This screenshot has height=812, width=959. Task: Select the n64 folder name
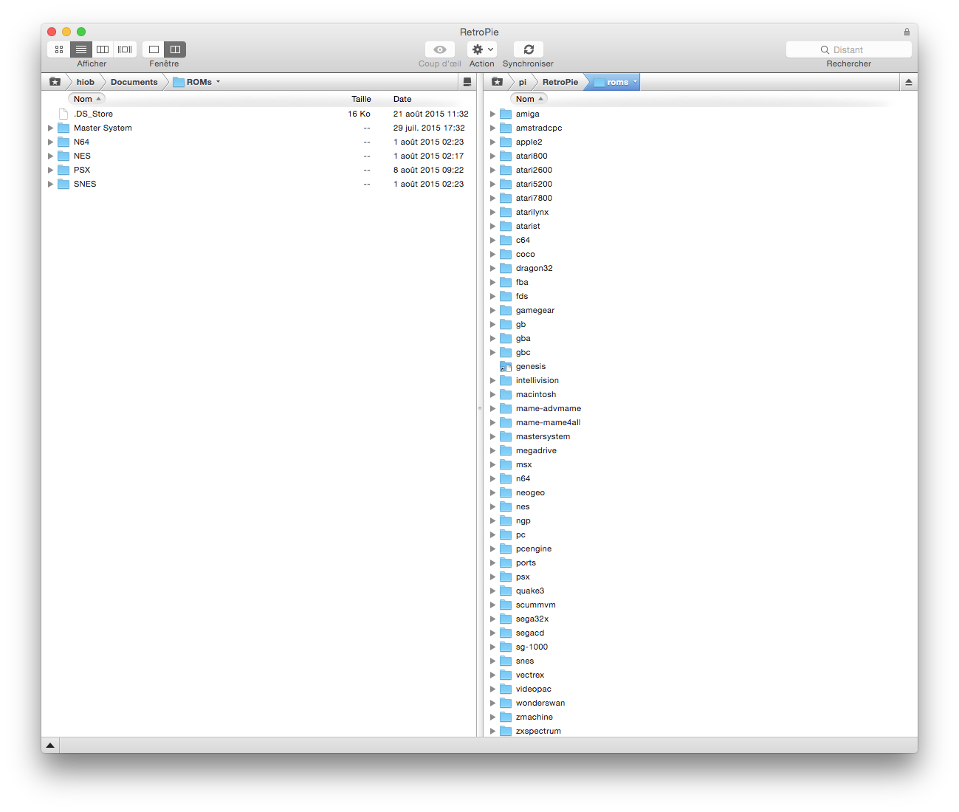click(x=523, y=478)
